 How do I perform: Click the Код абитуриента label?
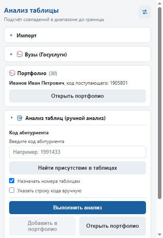pos(29,133)
